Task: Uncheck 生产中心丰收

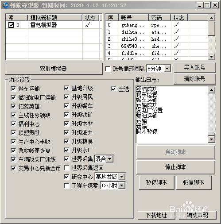Action: pyautogui.click(x=13, y=142)
